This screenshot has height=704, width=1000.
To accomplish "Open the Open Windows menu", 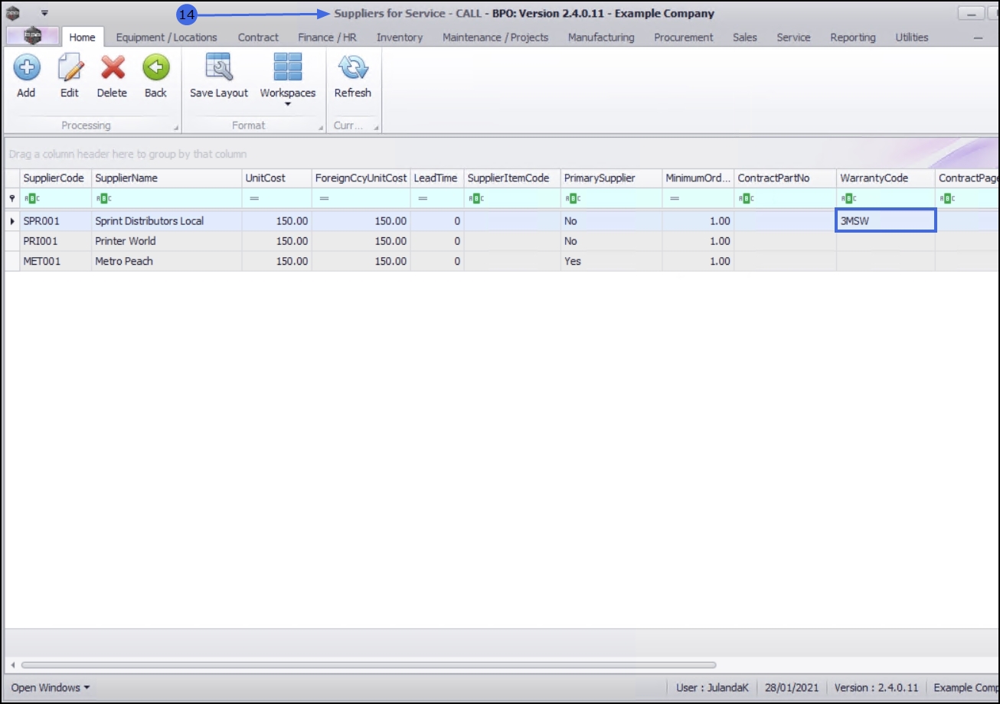I will tap(51, 687).
